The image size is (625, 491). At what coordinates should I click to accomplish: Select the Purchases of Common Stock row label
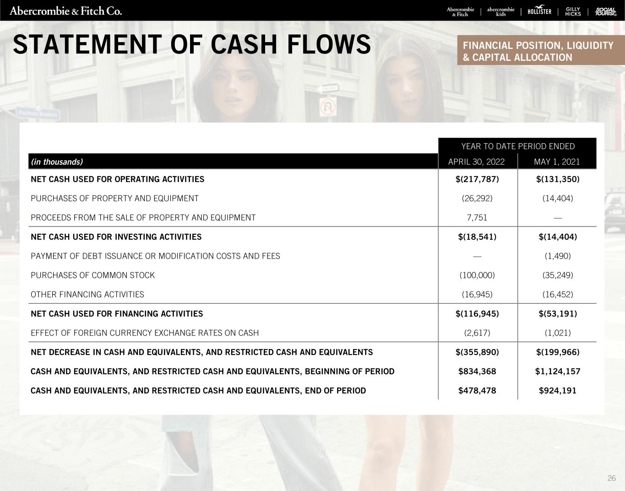click(93, 275)
